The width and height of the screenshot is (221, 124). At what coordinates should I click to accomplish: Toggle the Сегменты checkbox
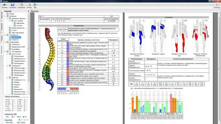click(x=10, y=40)
